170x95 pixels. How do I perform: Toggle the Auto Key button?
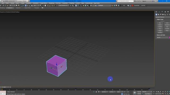139,92
